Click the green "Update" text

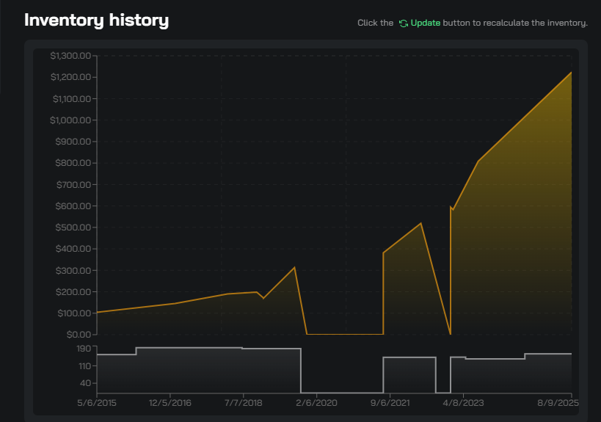point(425,23)
